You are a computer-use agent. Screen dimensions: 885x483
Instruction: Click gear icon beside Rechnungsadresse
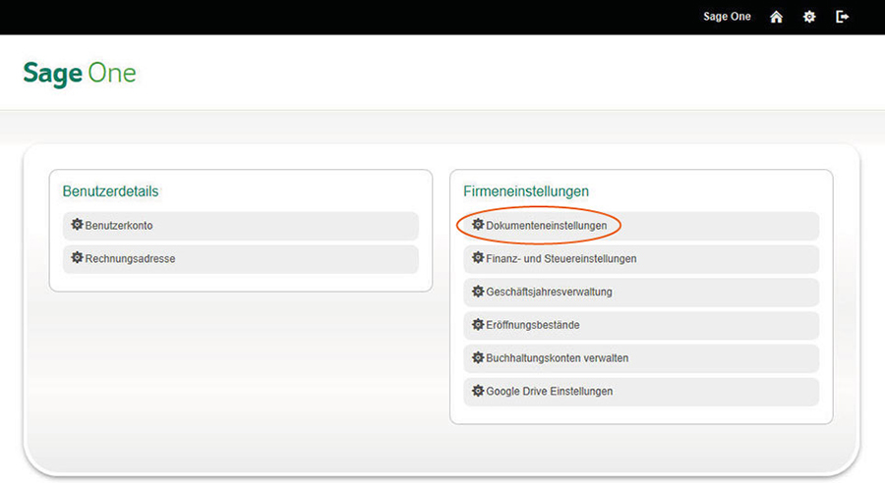[77, 258]
